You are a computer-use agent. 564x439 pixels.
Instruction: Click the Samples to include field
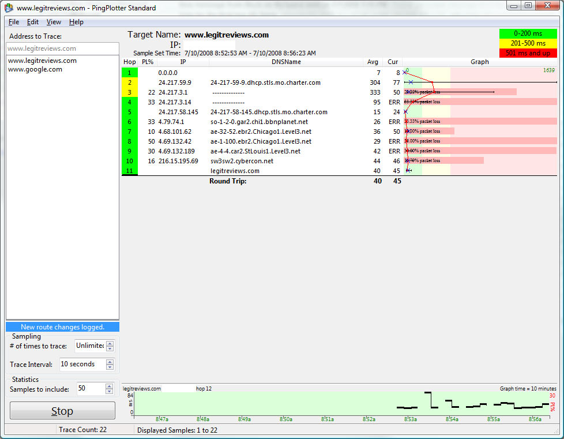(89, 389)
